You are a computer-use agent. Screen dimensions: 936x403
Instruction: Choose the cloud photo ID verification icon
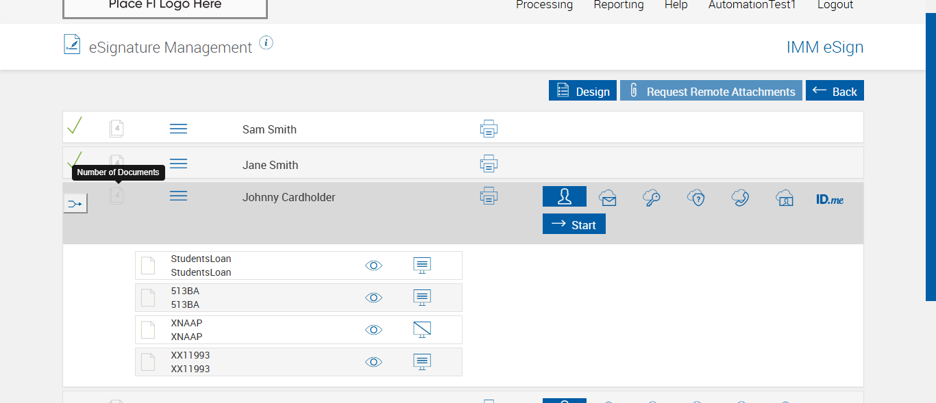(x=785, y=198)
